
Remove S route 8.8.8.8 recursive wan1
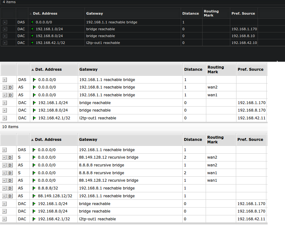[4, 173]
